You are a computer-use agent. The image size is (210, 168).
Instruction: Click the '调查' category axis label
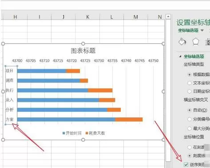[9, 81]
